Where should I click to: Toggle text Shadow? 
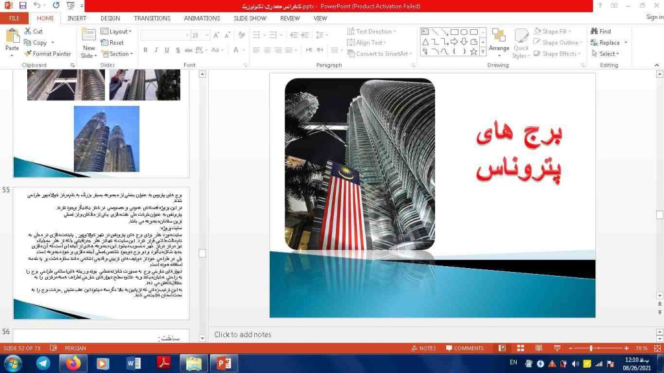tap(178, 50)
